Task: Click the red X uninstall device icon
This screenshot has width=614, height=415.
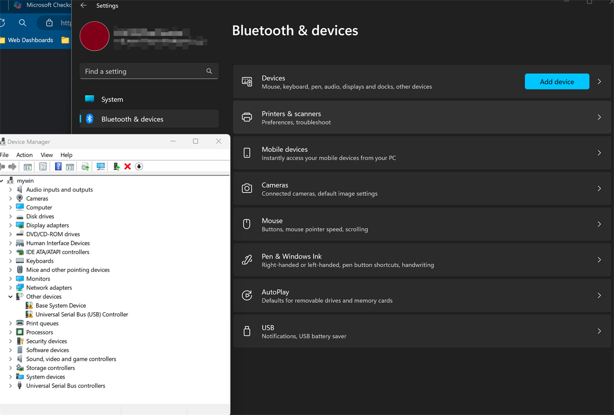Action: tap(127, 167)
